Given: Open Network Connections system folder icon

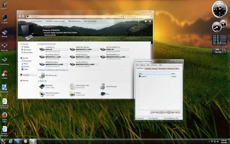Looking at the screenshot, I should pos(42,94).
